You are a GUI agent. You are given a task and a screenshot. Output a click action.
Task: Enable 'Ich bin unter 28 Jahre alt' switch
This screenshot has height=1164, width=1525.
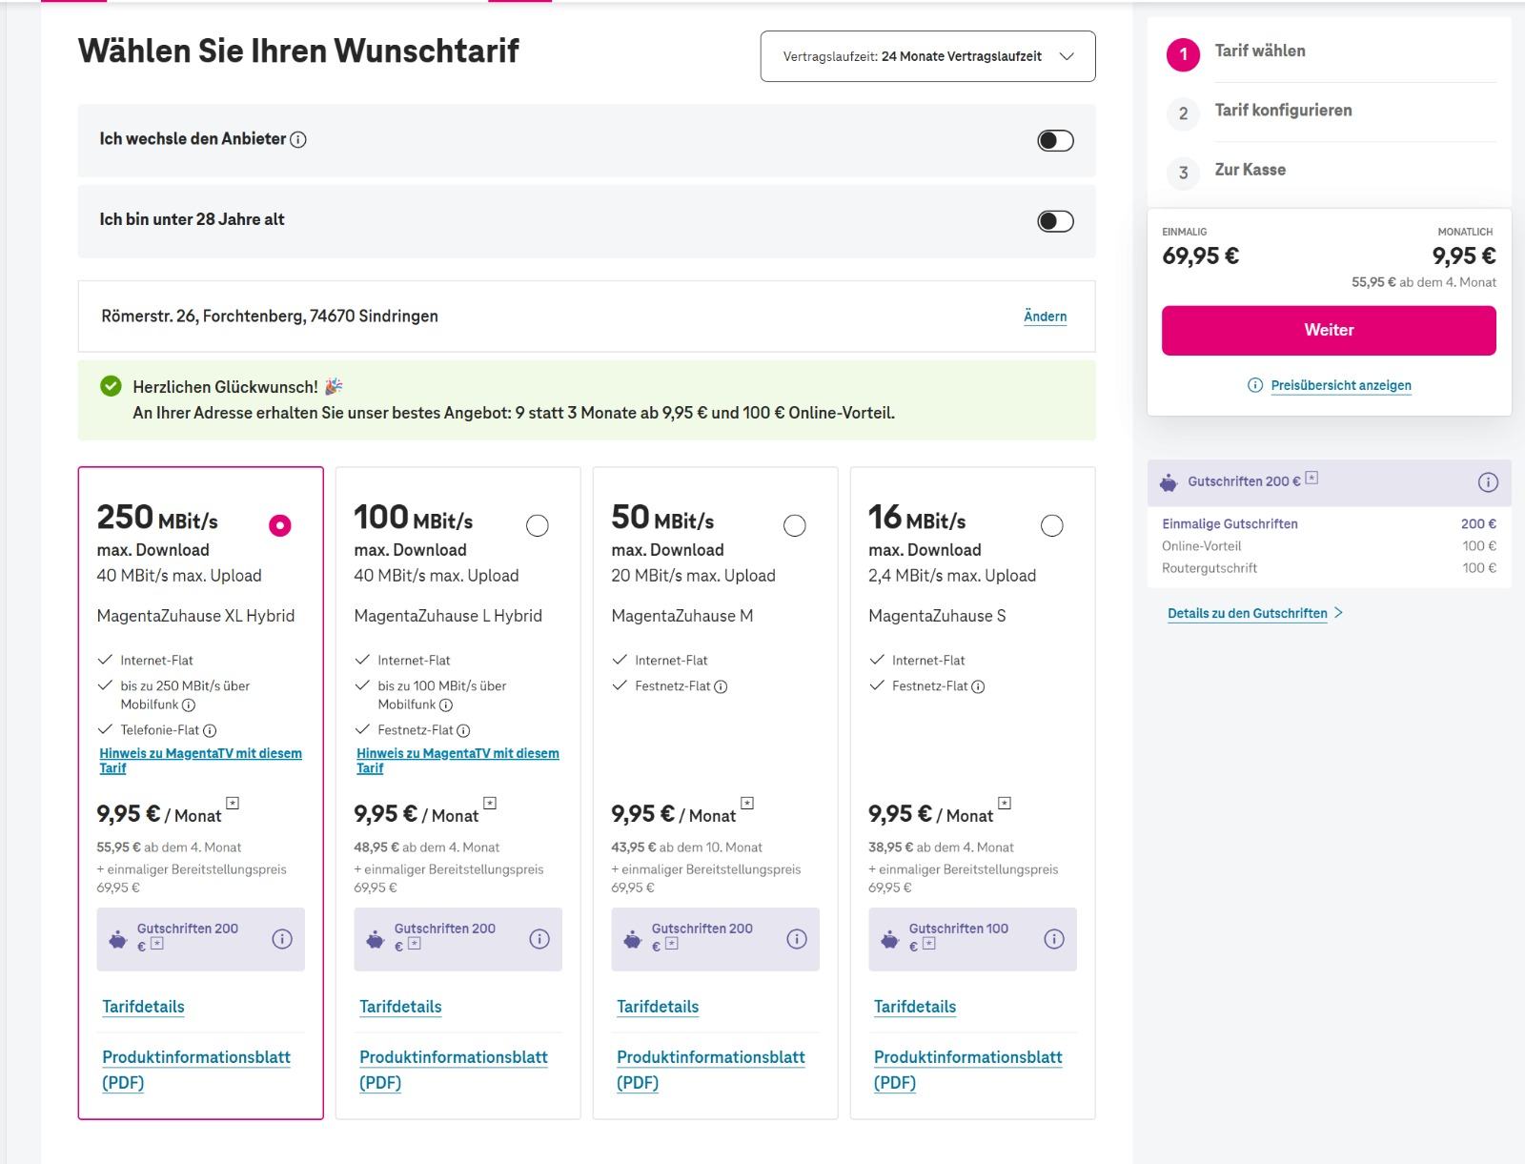point(1055,221)
